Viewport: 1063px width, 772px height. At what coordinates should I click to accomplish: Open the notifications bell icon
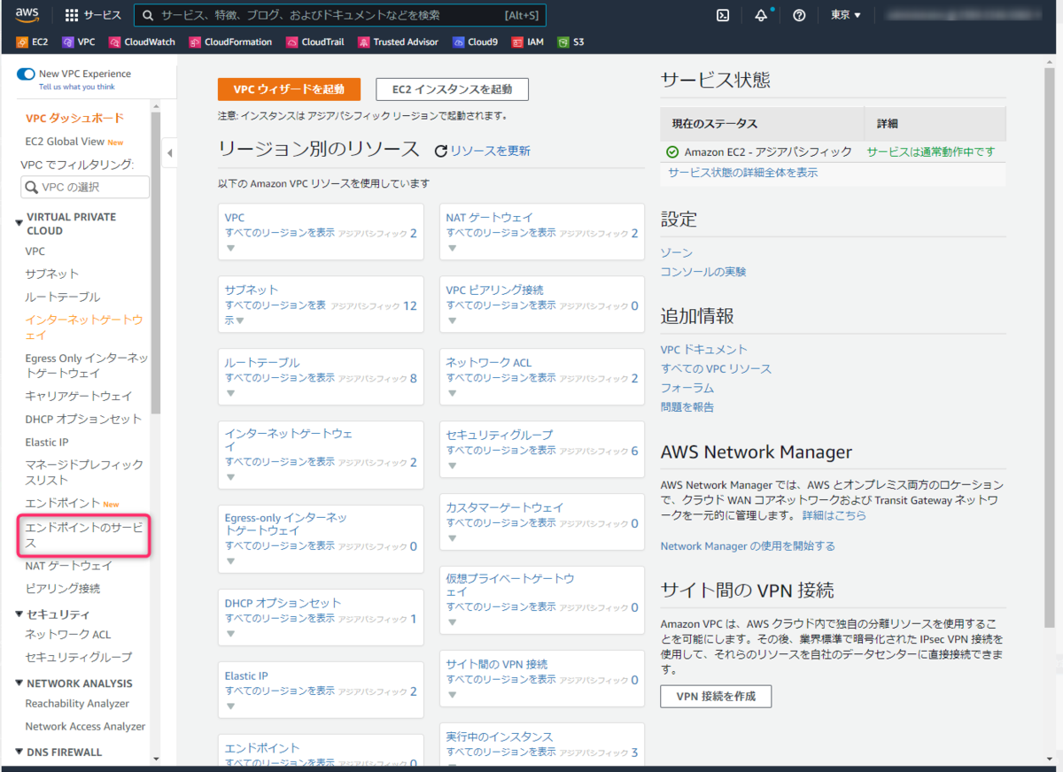point(761,15)
